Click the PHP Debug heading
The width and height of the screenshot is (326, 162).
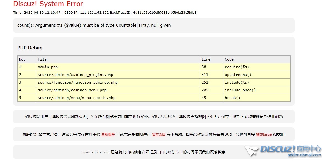pos(30,48)
